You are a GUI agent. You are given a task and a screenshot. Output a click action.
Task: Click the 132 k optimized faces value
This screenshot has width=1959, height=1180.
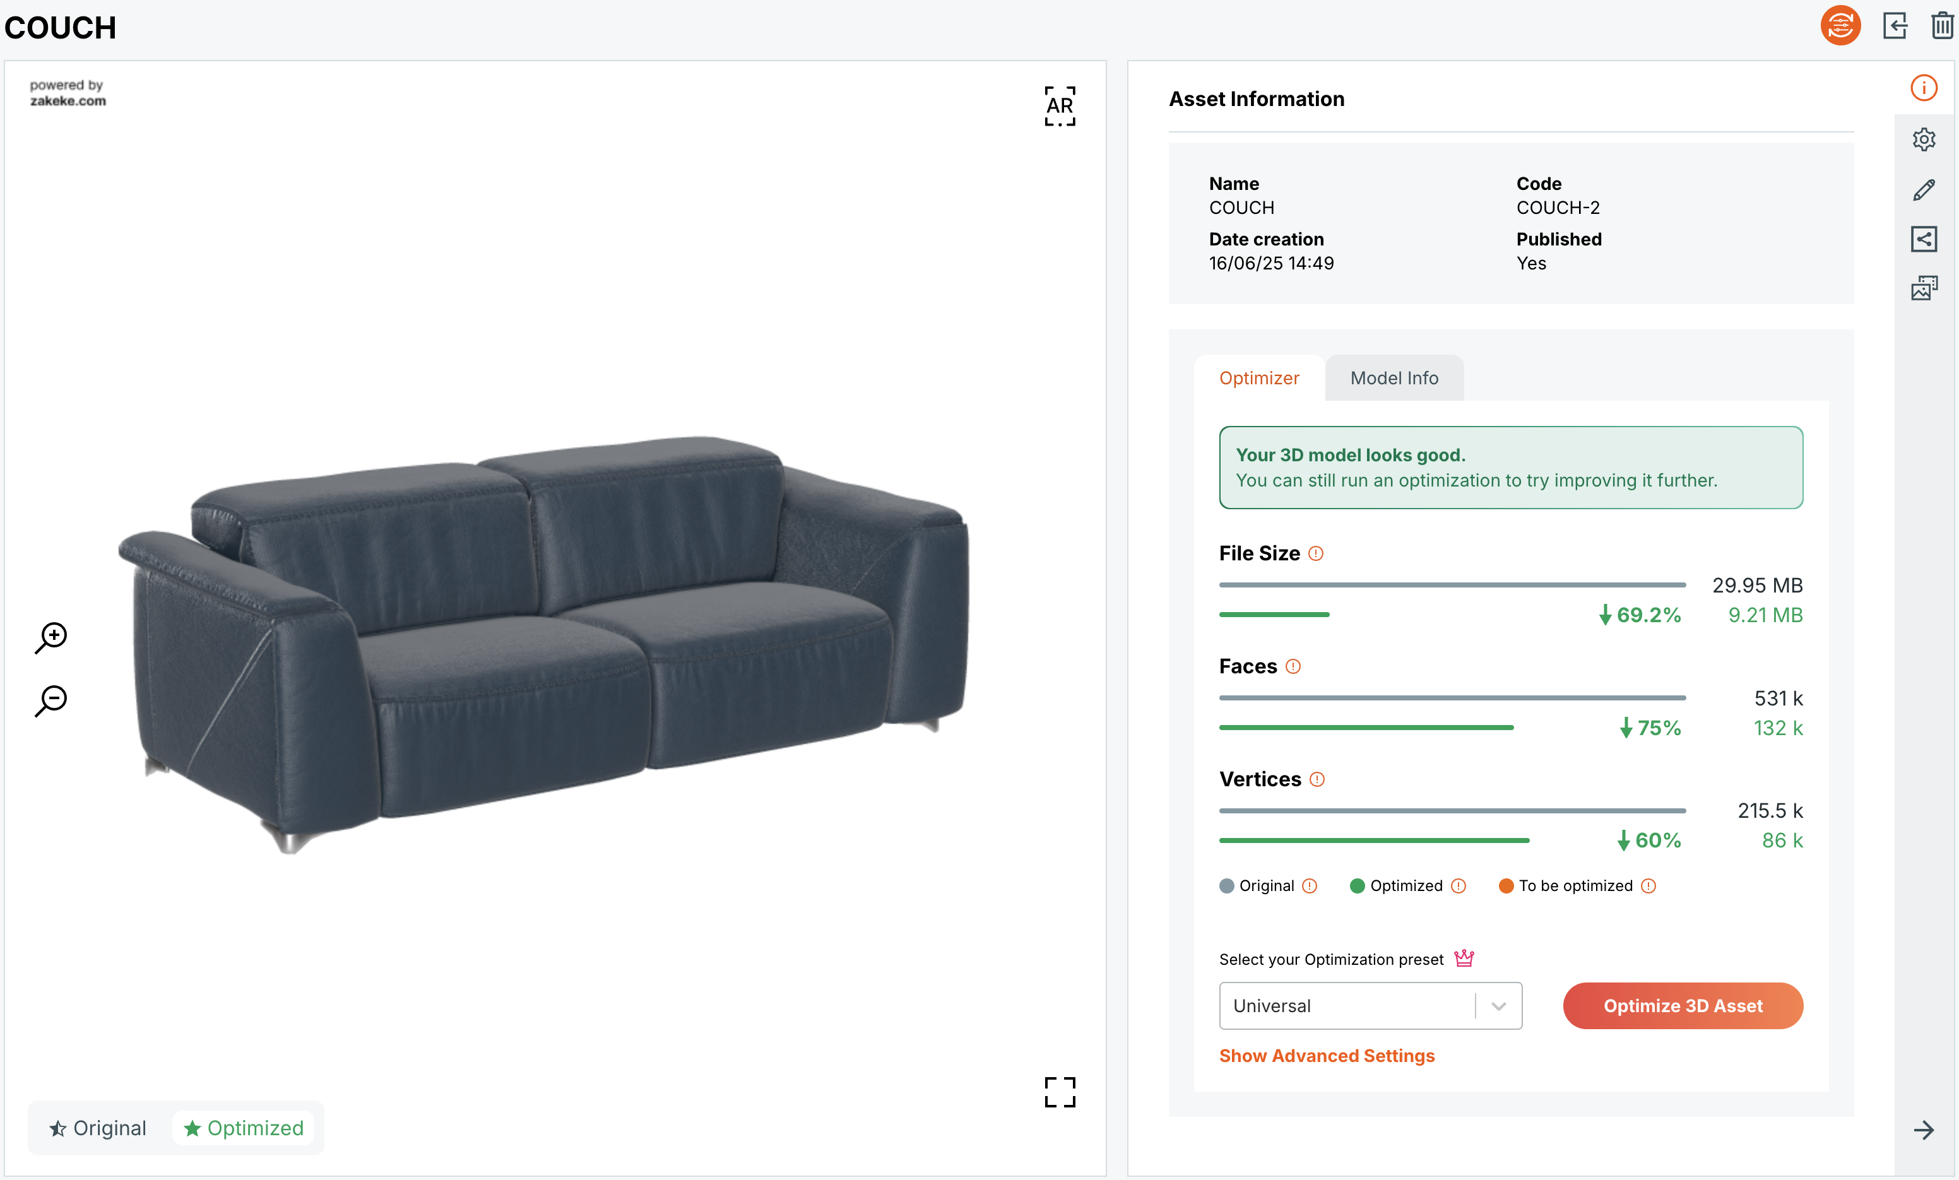(1778, 728)
